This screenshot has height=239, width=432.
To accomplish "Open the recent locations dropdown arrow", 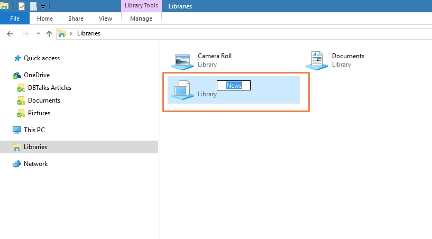I will [x=38, y=34].
